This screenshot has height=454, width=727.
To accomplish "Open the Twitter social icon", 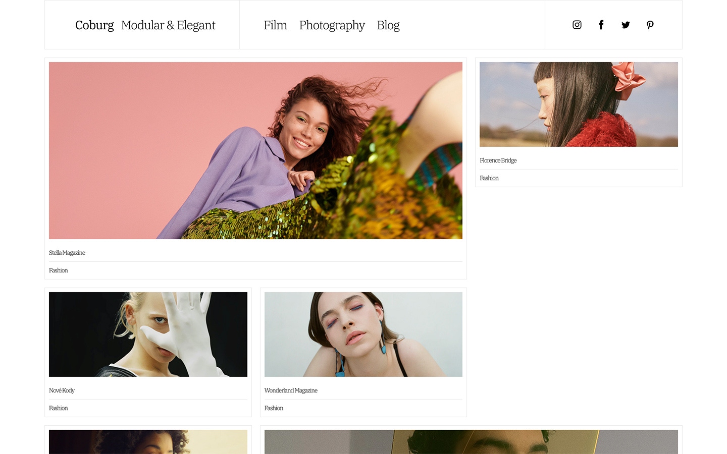I will [x=626, y=25].
